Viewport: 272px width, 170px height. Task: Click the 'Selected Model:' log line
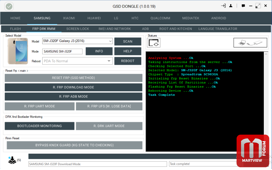pos(190,71)
